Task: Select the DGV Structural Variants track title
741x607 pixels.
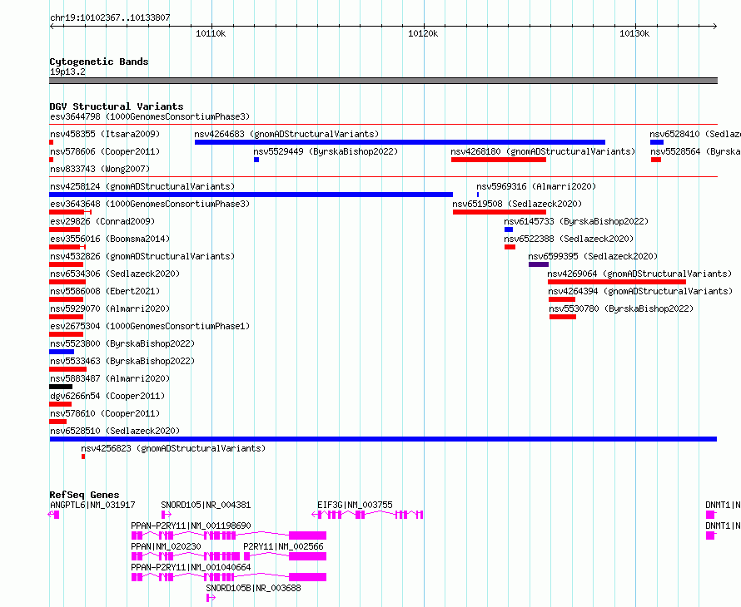Action: click(117, 106)
